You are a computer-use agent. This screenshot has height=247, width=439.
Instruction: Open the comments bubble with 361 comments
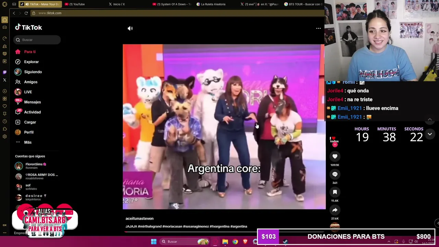tap(335, 174)
